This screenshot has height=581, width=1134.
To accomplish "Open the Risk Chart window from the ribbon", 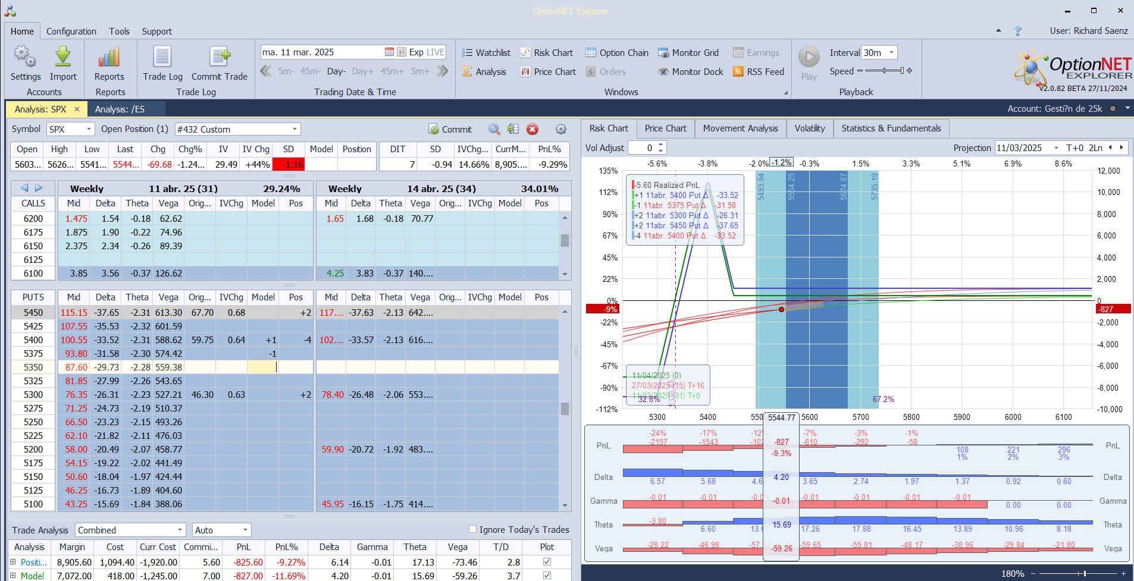I will point(547,53).
